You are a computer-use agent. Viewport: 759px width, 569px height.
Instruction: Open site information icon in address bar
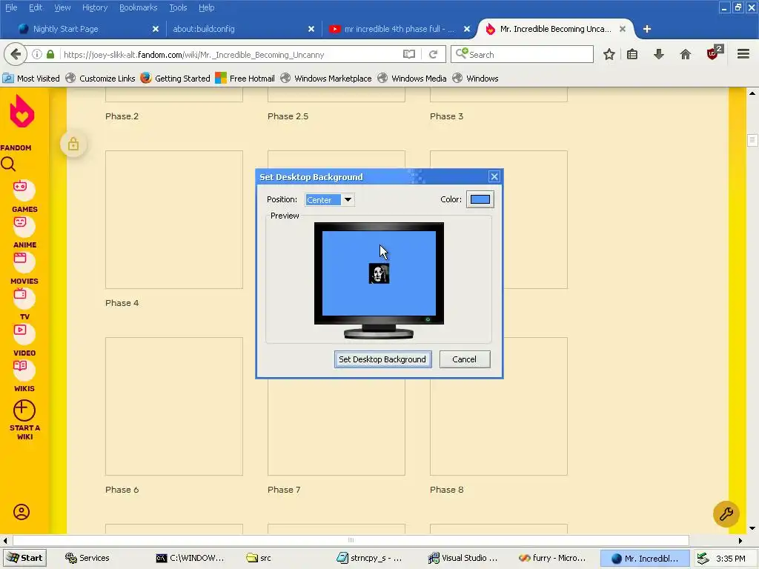click(x=37, y=54)
